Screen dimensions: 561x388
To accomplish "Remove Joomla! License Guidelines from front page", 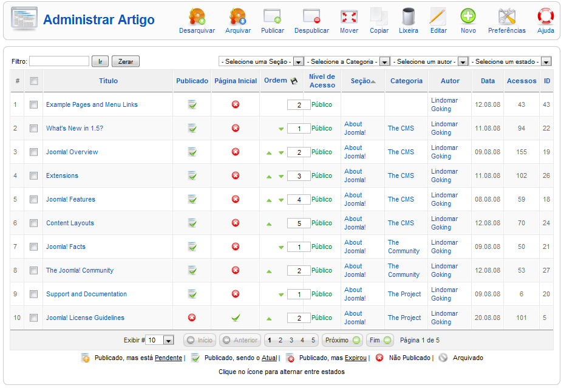I will click(x=236, y=318).
